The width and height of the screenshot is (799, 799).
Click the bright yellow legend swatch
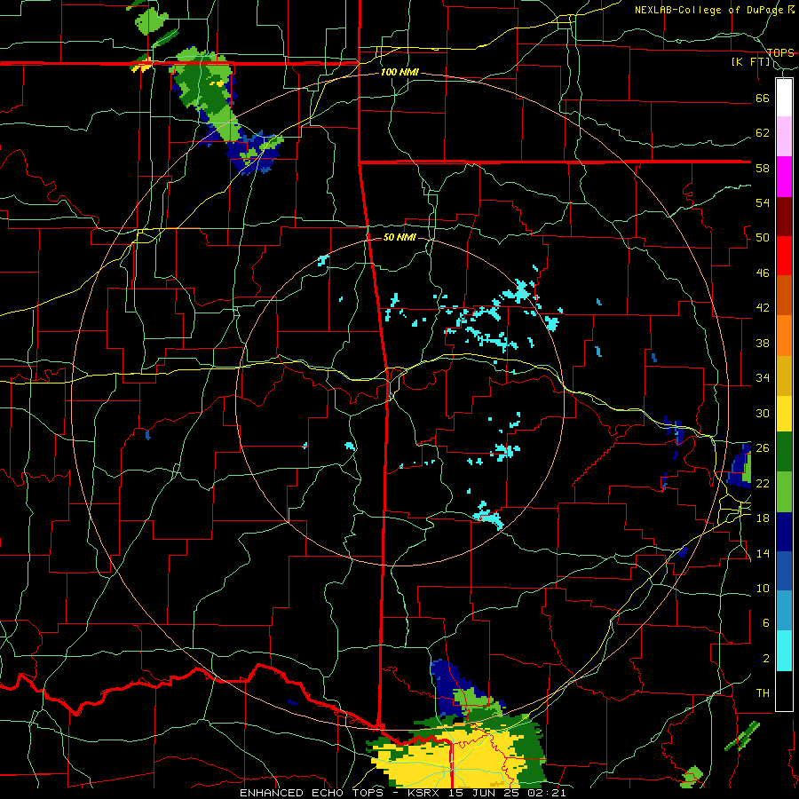(784, 413)
